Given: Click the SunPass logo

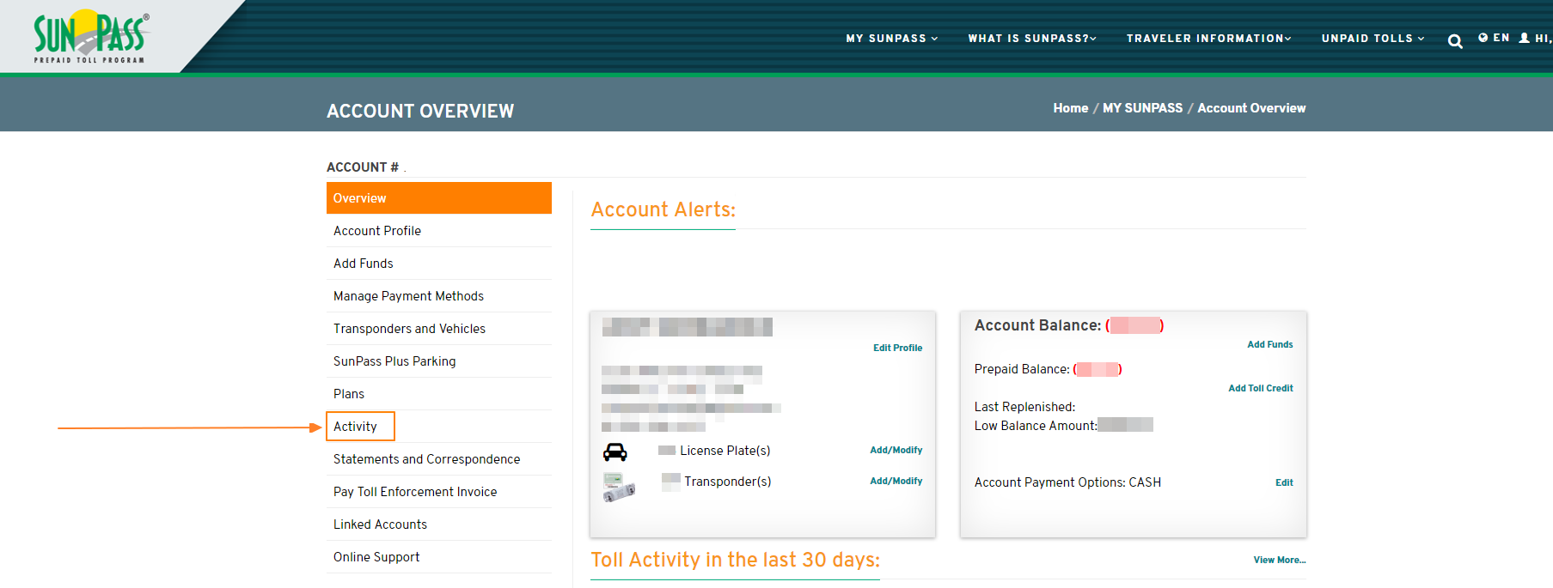Looking at the screenshot, I should [91, 36].
